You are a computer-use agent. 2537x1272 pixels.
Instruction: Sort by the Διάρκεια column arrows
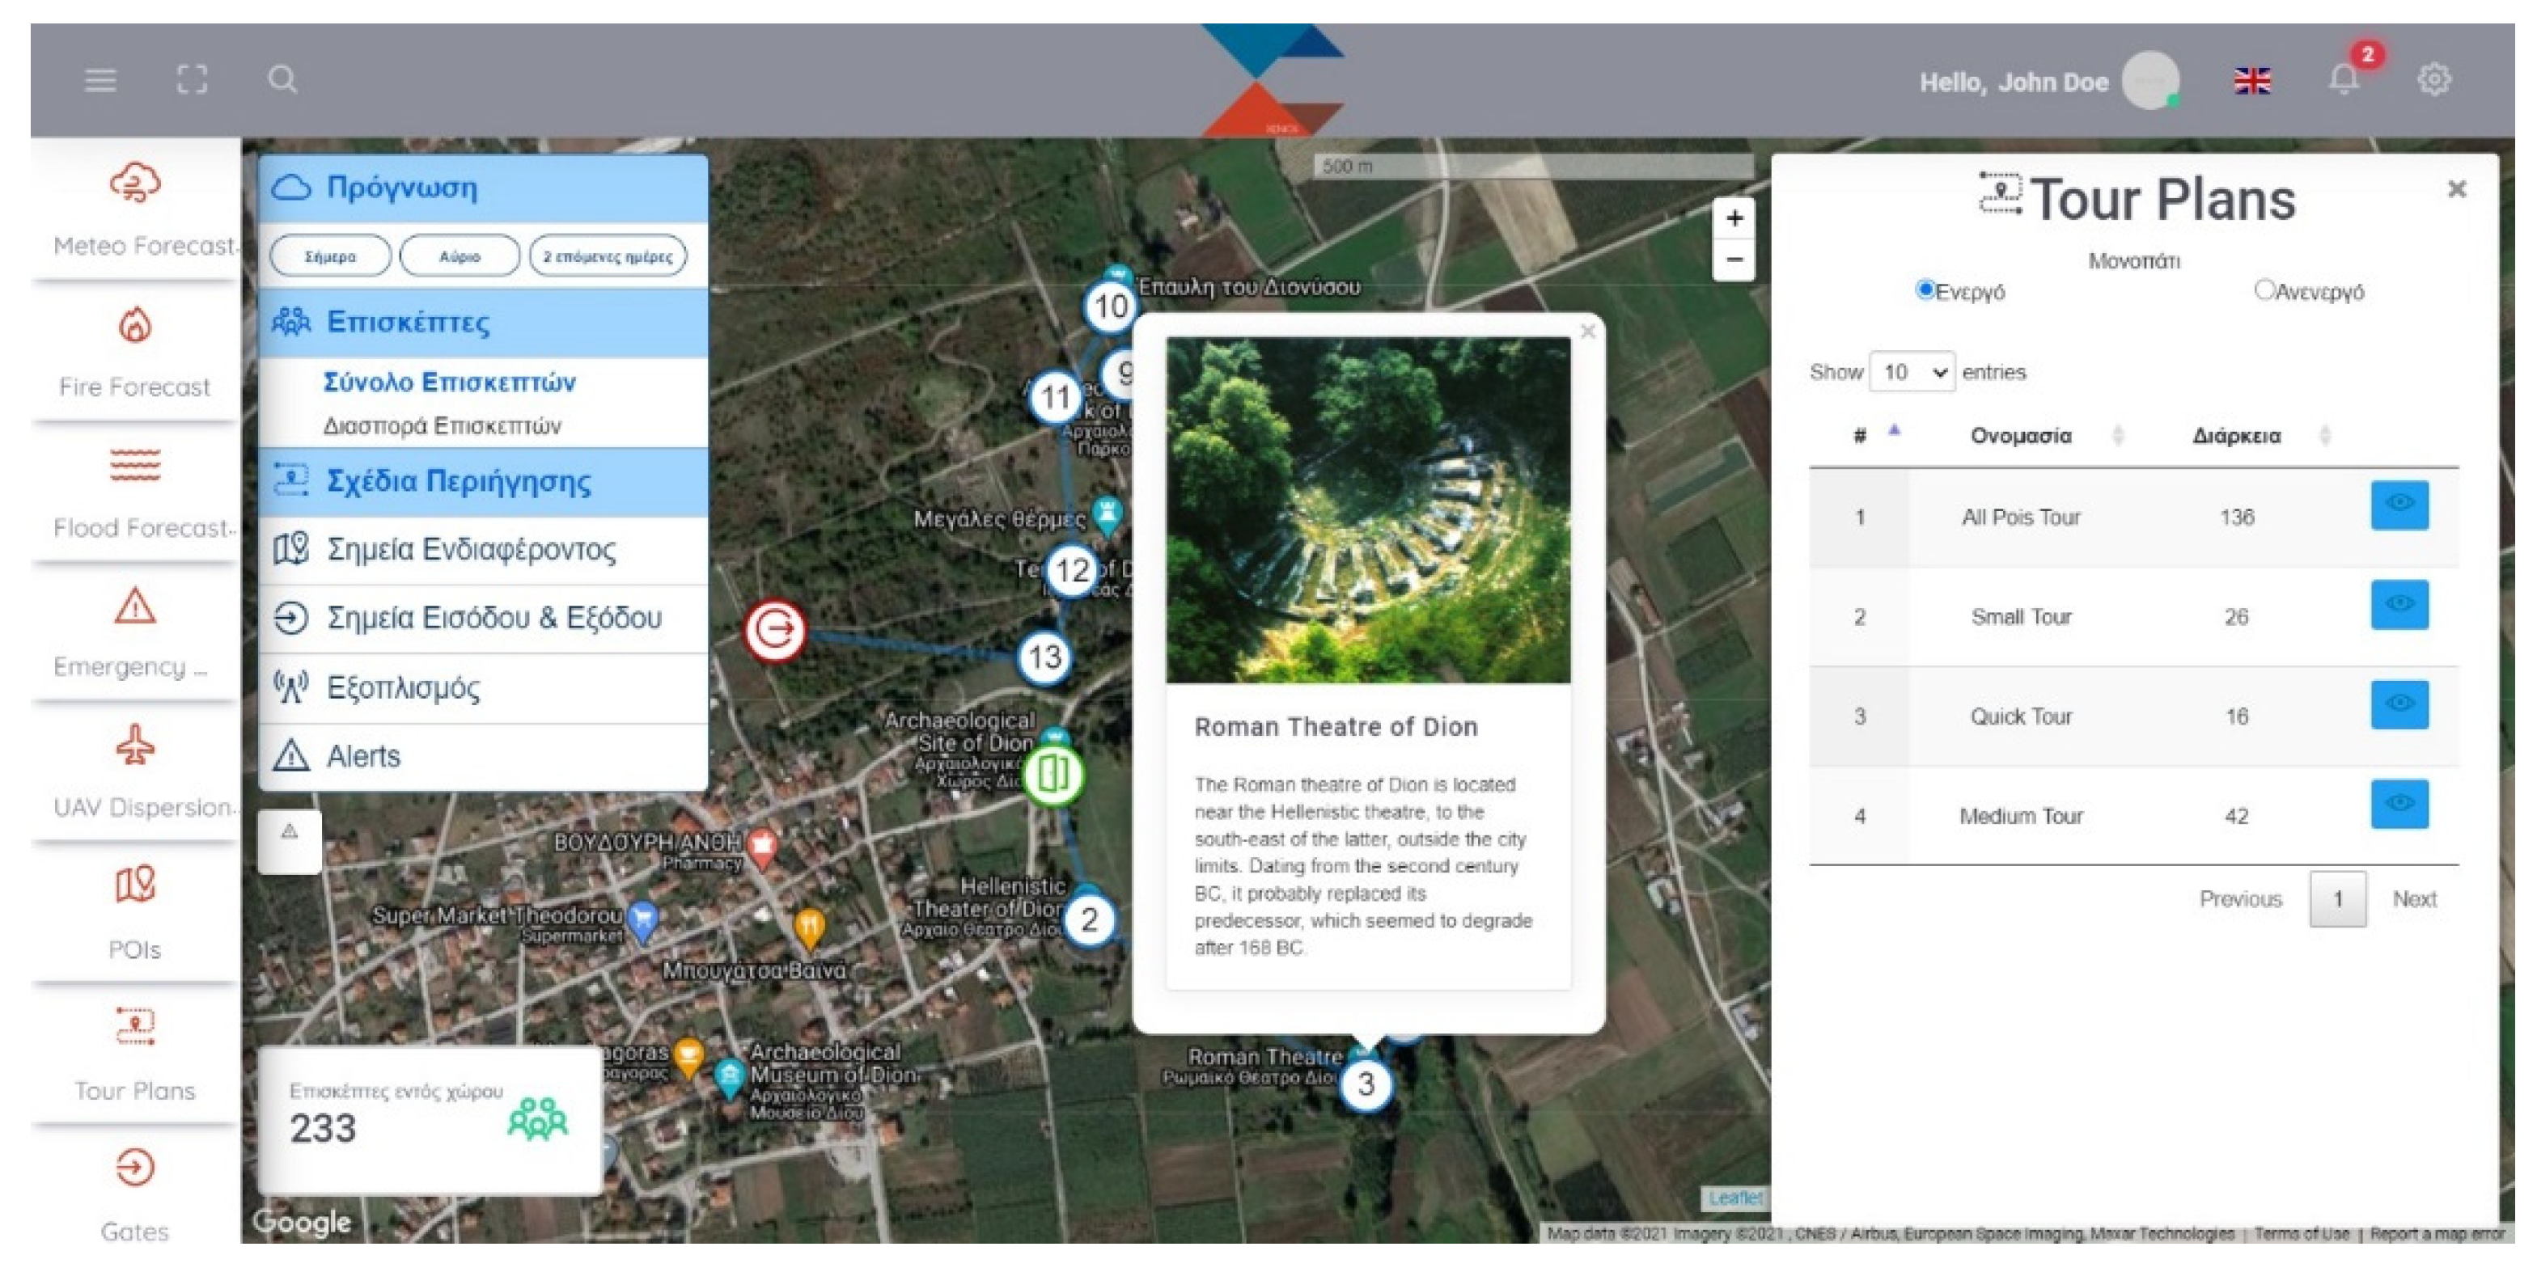(x=2324, y=435)
